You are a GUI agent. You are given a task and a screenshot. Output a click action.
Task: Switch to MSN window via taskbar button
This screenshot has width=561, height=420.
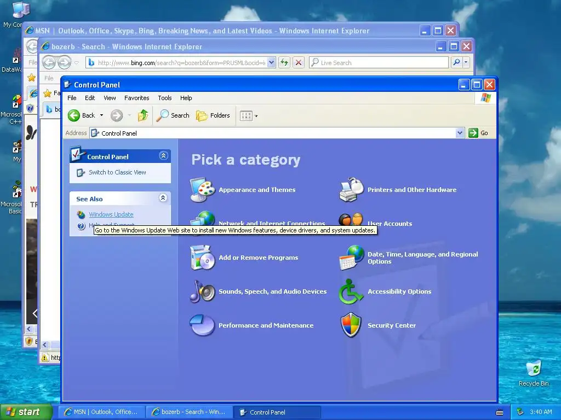(102, 412)
